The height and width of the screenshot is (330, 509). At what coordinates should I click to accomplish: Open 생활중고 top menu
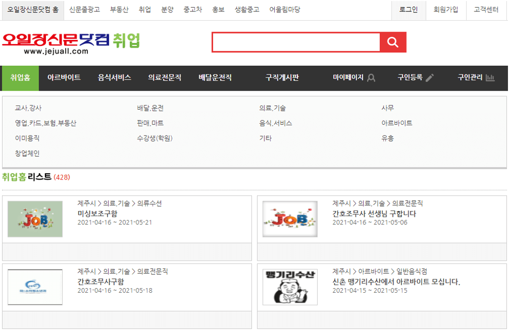pyautogui.click(x=247, y=10)
